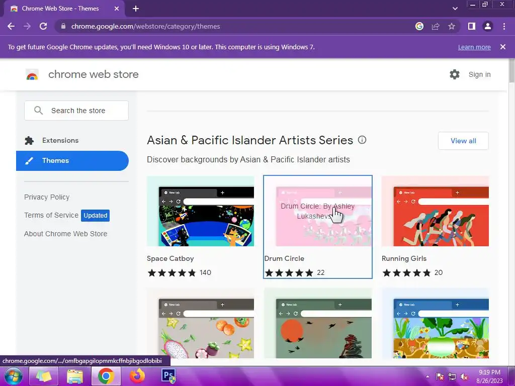The height and width of the screenshot is (386, 515).
Task: Click the Chrome taskbar icon
Action: (x=106, y=376)
